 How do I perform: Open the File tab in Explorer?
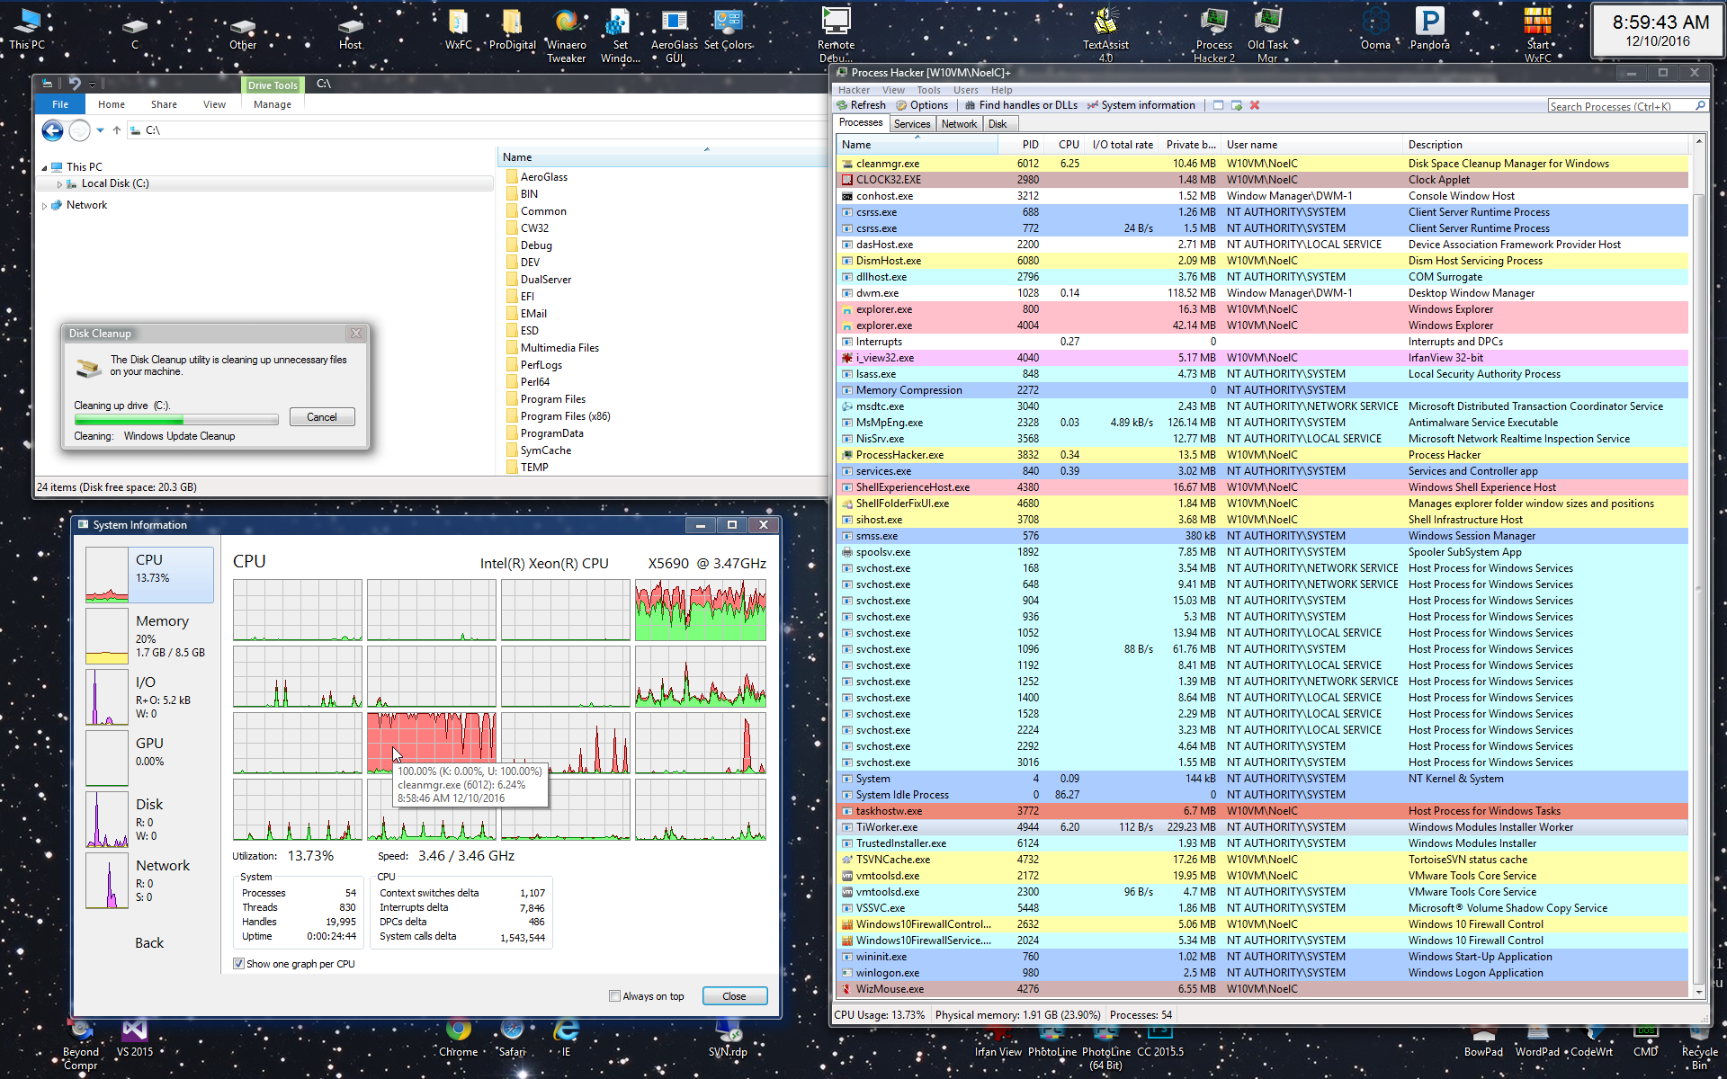pos(60,104)
